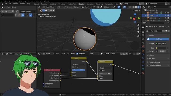Select the viewport Select Box tool

(x=40, y=10)
